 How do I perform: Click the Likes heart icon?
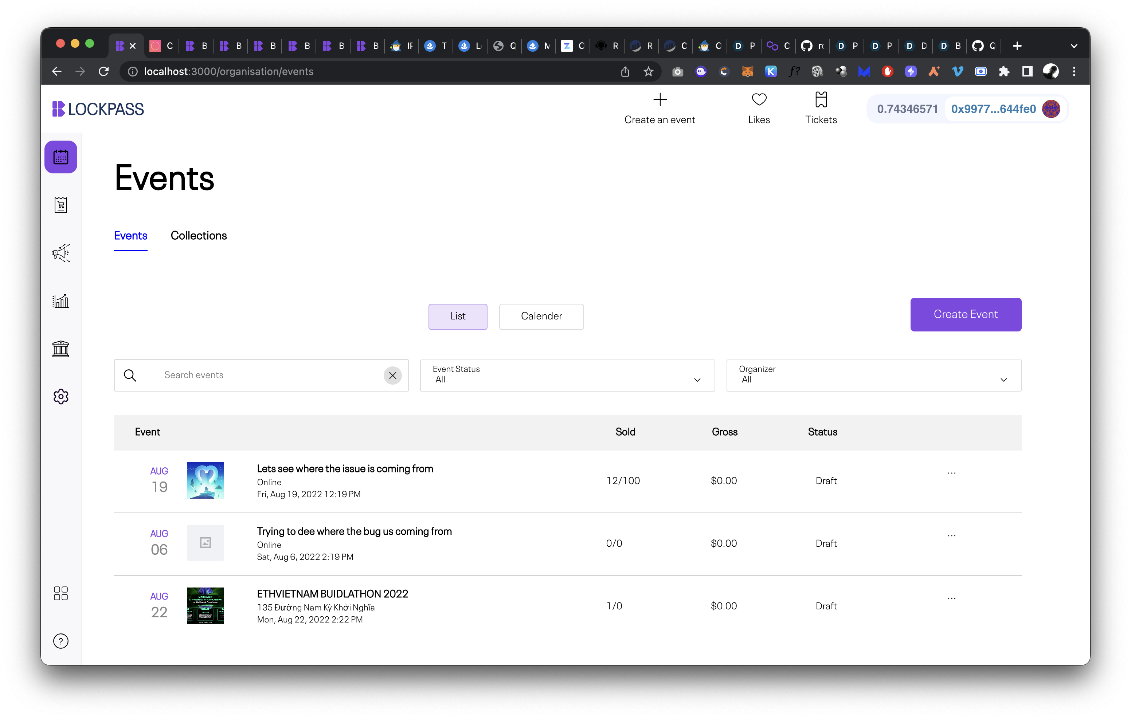click(x=759, y=99)
